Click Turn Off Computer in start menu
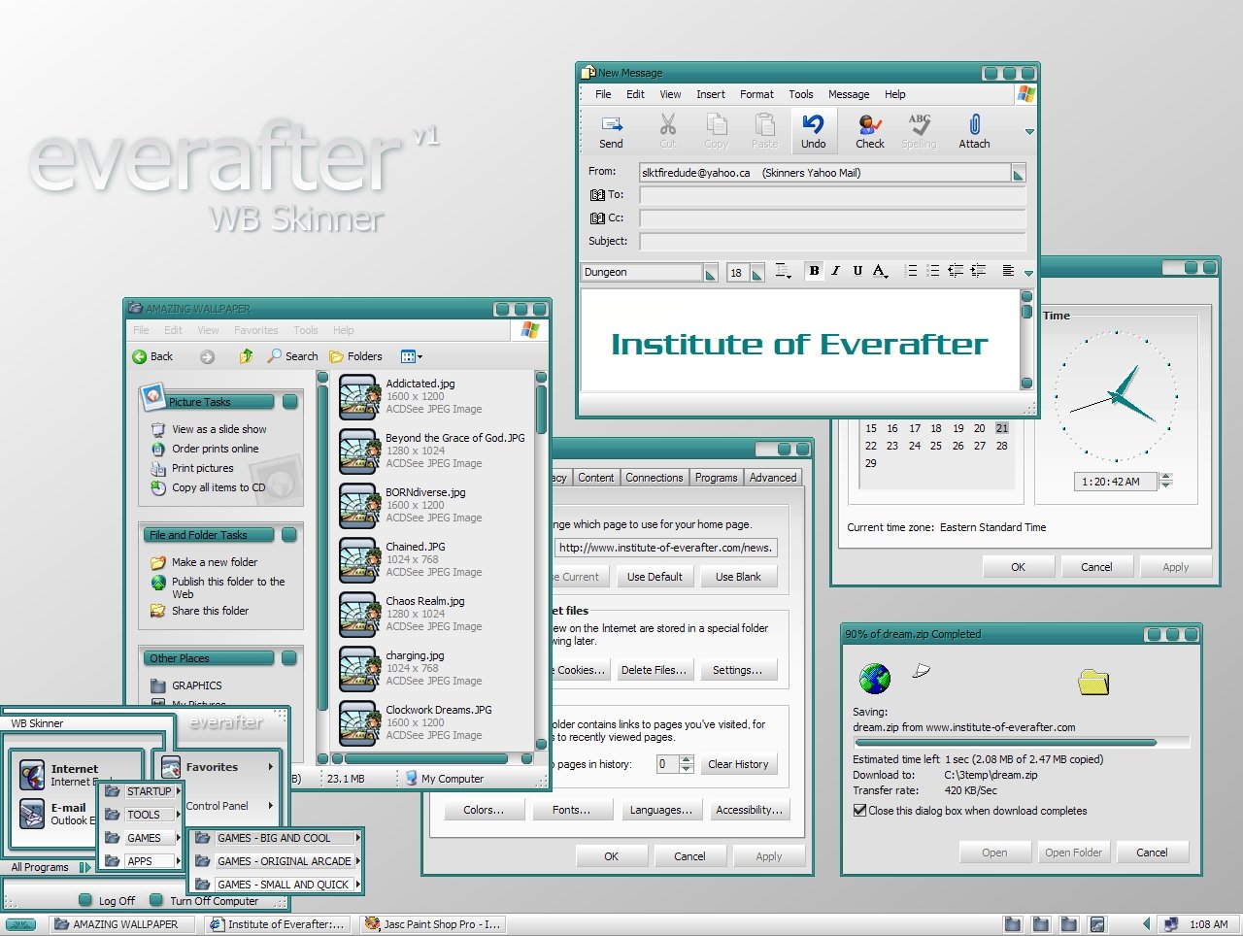The image size is (1243, 936). [204, 900]
